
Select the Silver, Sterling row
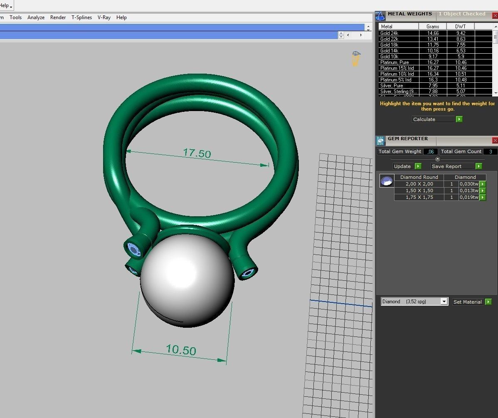point(435,92)
